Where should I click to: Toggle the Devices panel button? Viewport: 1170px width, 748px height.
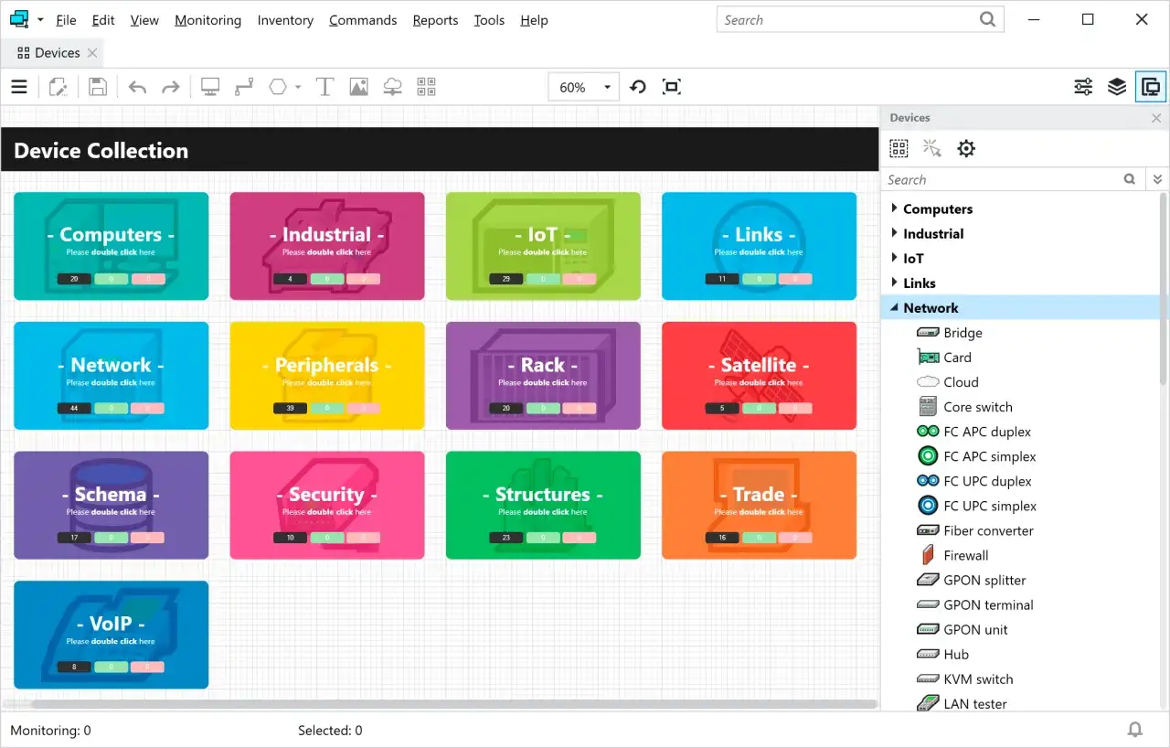1151,87
